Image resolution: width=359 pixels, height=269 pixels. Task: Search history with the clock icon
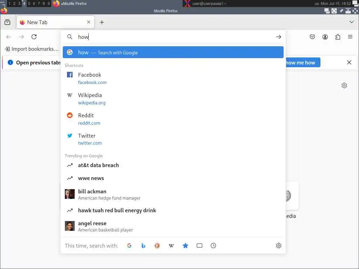tap(214, 246)
